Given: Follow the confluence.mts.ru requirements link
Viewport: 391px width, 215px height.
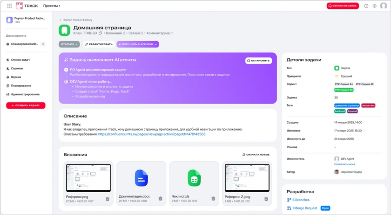Looking at the screenshot, I should click(x=151, y=134).
